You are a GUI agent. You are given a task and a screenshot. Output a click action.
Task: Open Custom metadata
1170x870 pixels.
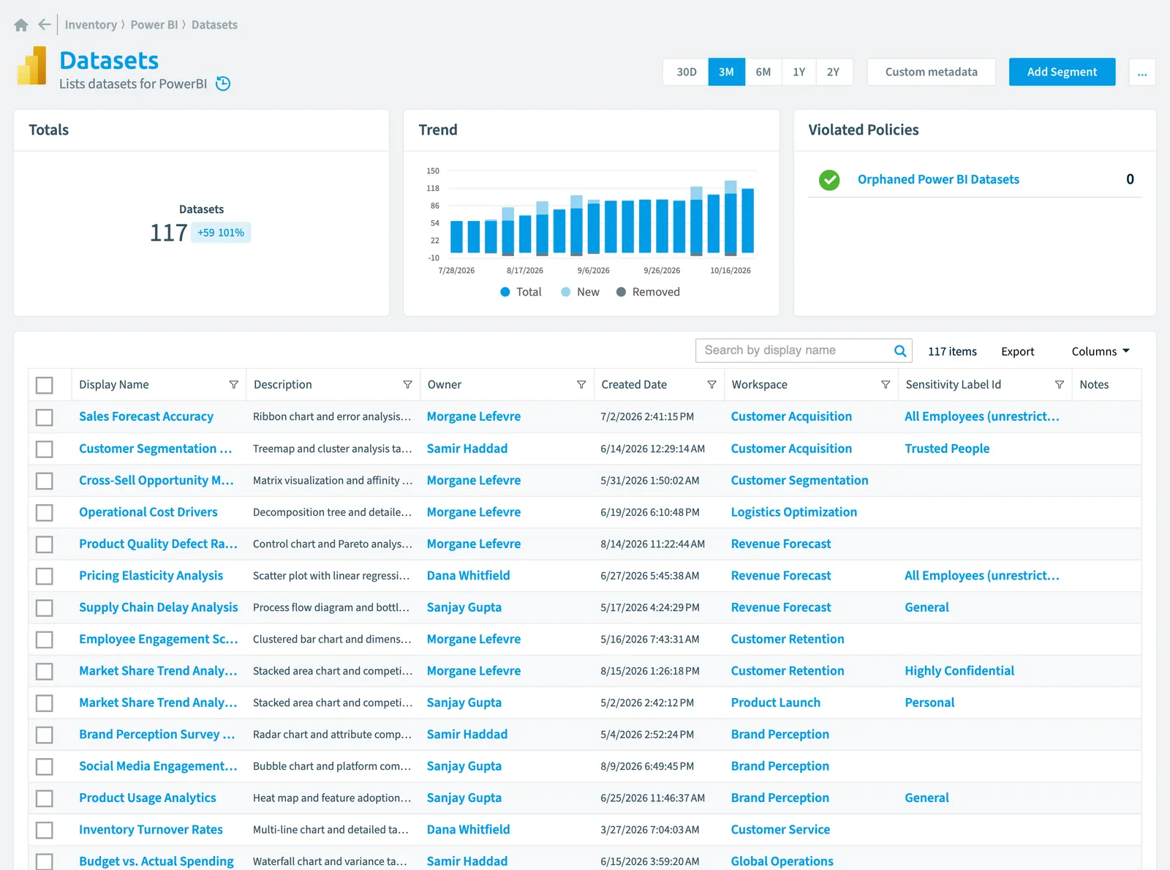[931, 72]
